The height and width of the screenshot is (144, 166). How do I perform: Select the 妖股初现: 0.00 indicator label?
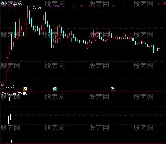25,94
